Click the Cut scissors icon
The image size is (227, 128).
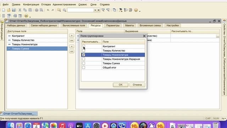click(x=20, y=10)
